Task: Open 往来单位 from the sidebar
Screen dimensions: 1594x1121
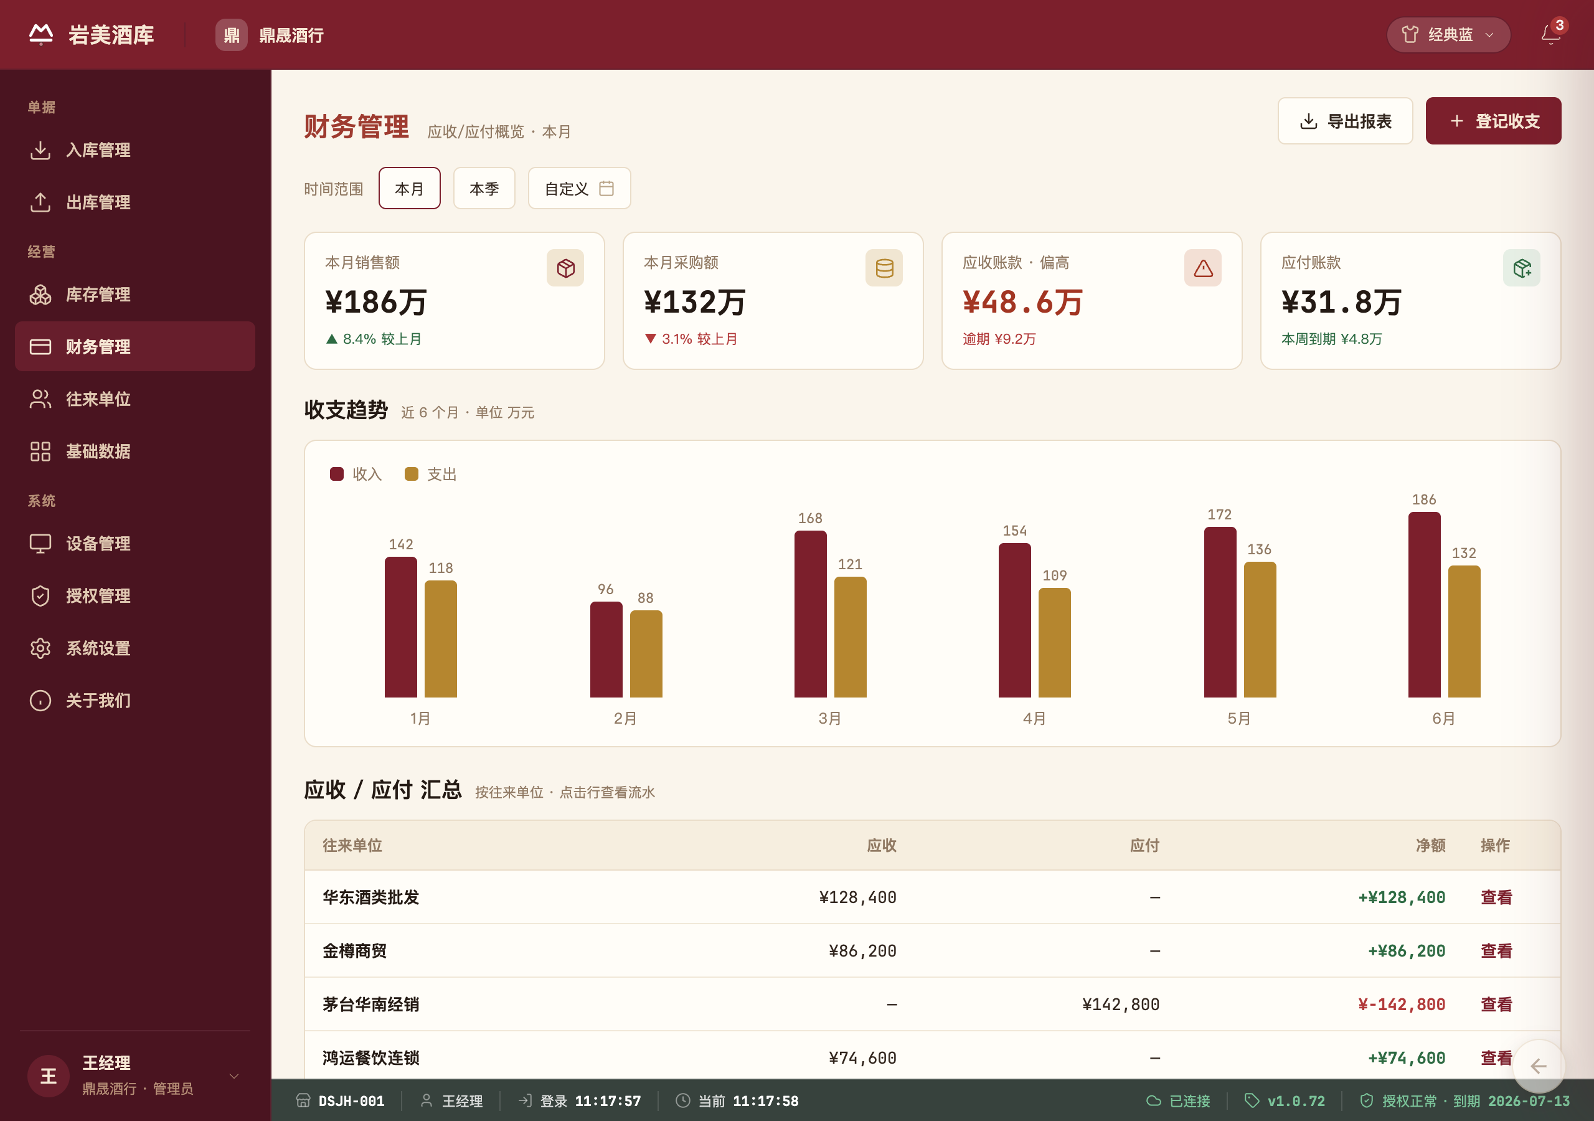Action: 134,399
